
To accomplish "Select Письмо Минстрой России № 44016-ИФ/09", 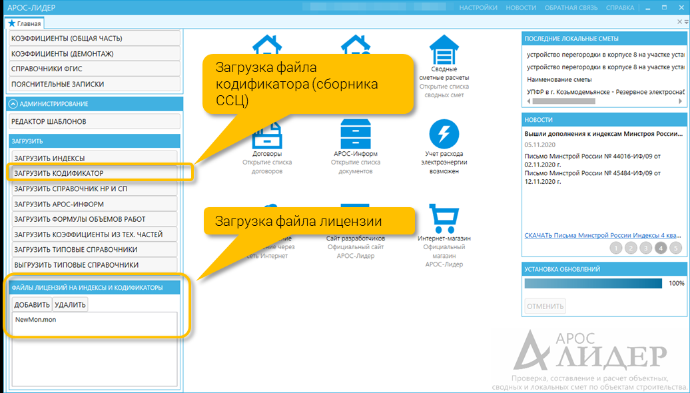I will (592, 160).
